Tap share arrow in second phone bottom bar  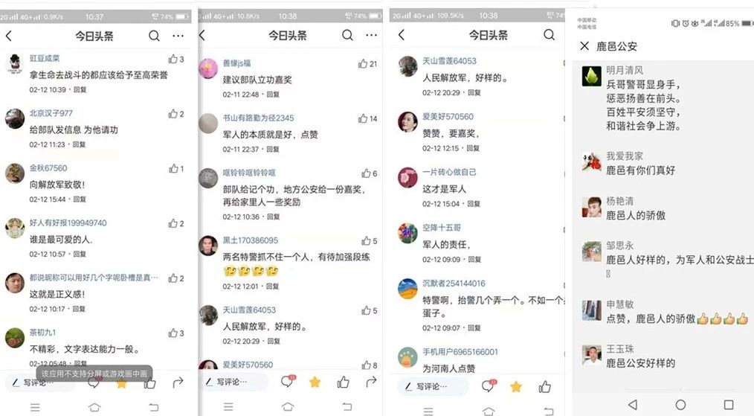tap(371, 382)
